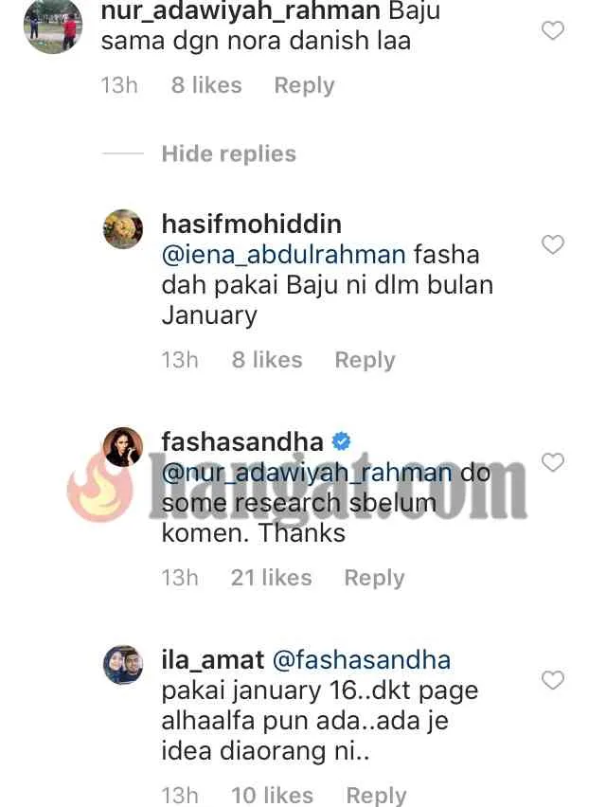
Task: Reply to nur_adawiyah_rahman's comment
Action: point(305,85)
